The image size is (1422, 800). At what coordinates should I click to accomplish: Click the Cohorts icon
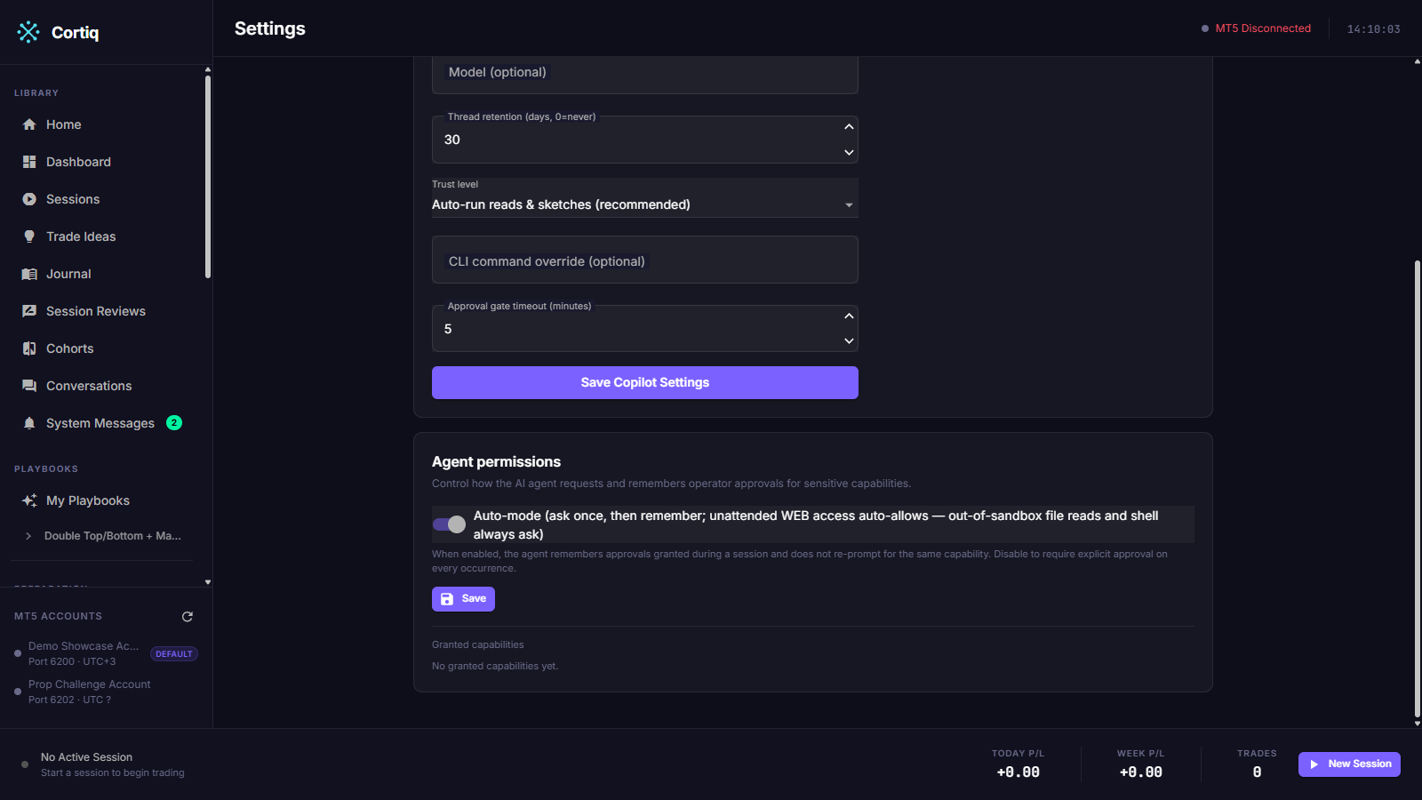[x=29, y=348]
